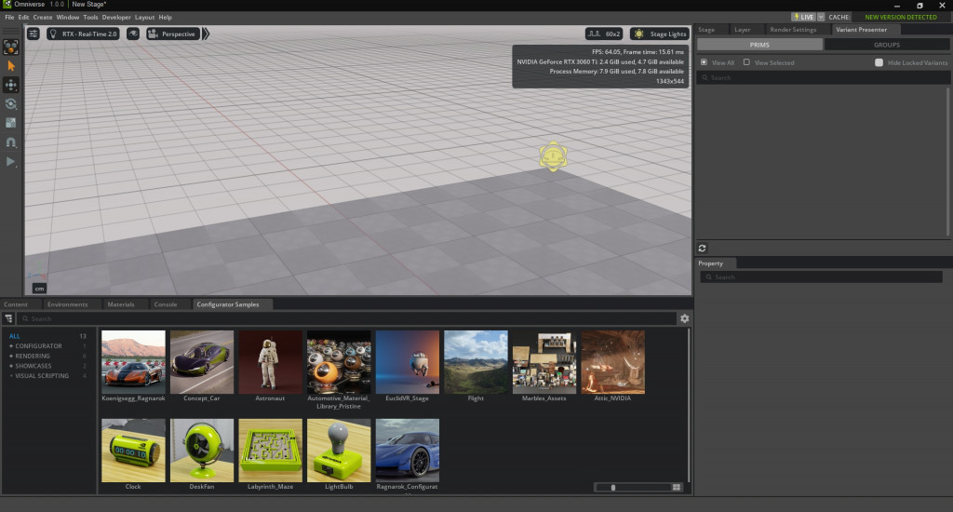The height and width of the screenshot is (512, 953).
Task: Open the Help menu
Action: (166, 17)
